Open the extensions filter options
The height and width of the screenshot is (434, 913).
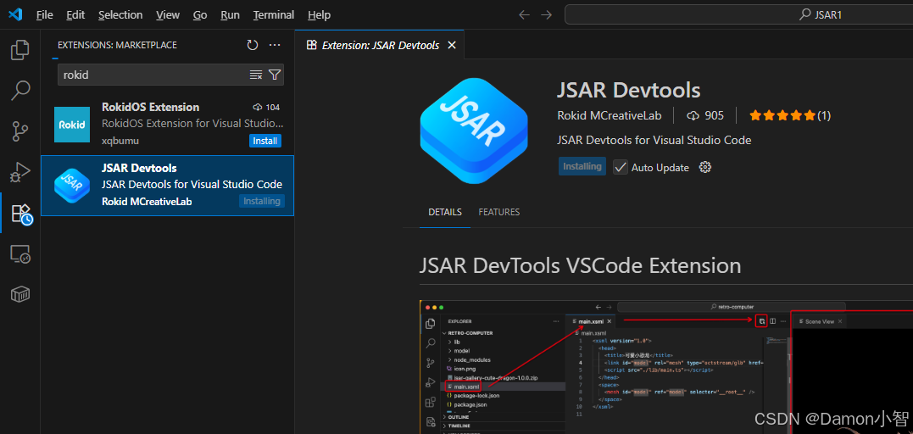275,75
